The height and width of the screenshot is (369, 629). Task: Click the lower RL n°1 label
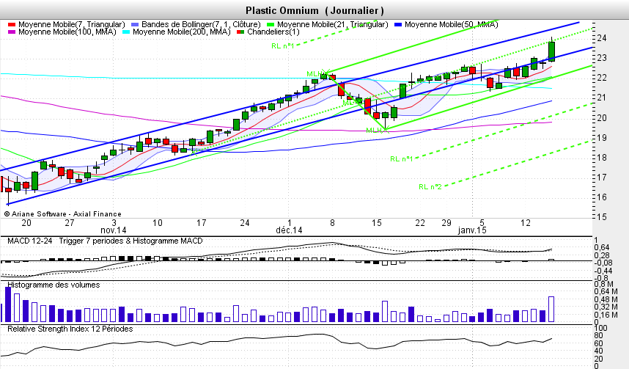click(x=402, y=159)
